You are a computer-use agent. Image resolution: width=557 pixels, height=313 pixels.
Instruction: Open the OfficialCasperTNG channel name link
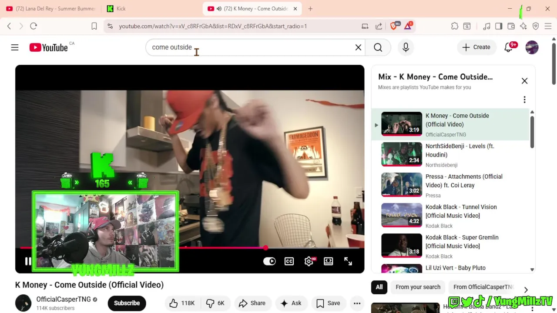point(64,299)
